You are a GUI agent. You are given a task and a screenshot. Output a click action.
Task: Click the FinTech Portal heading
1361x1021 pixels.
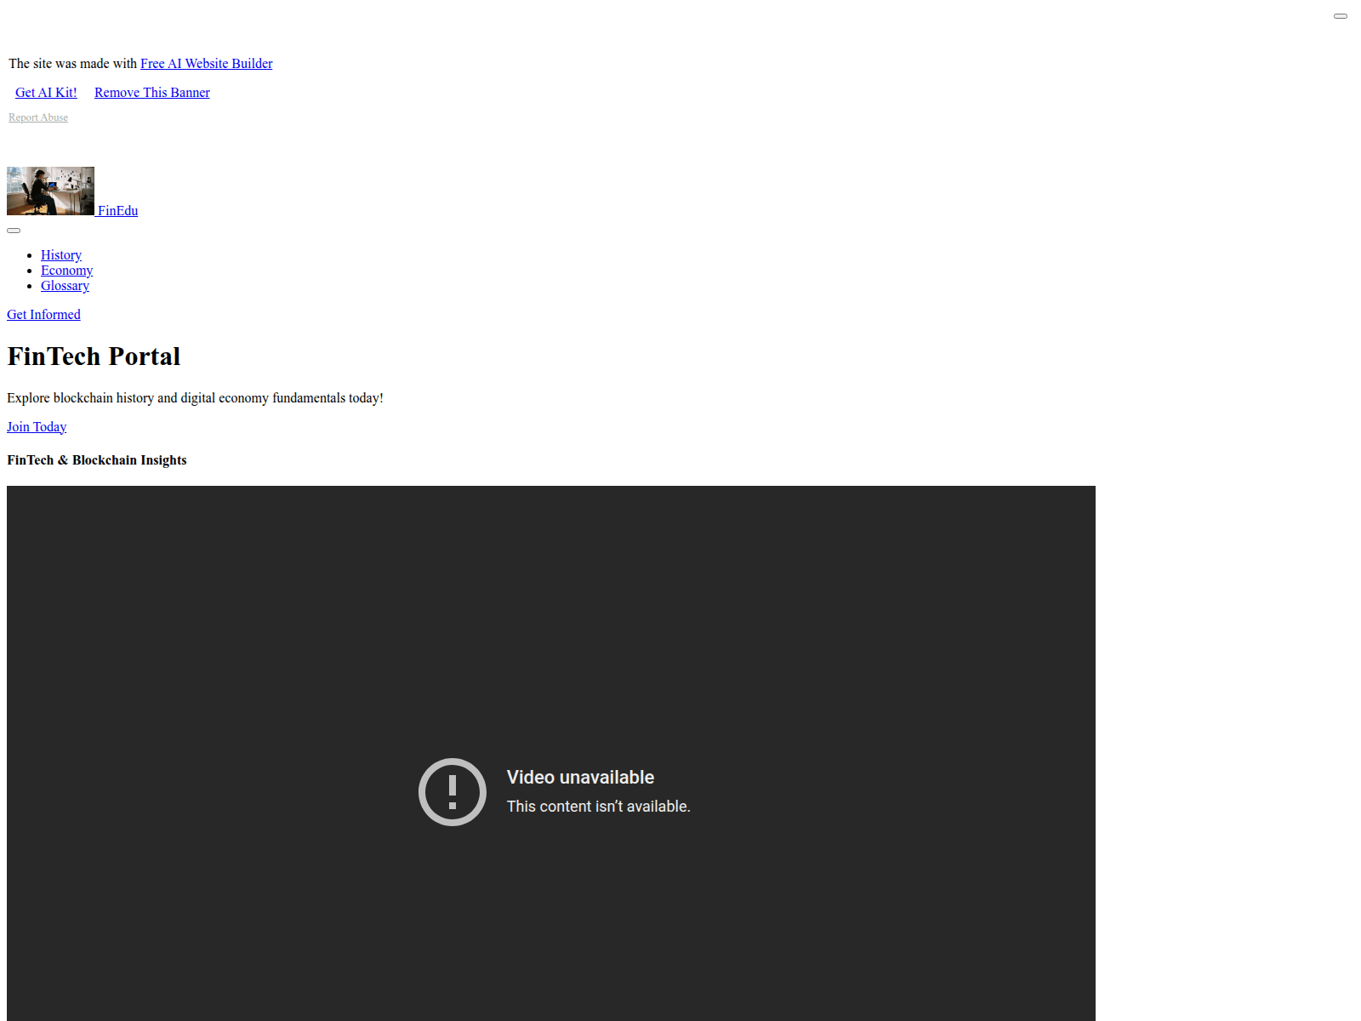[94, 356]
